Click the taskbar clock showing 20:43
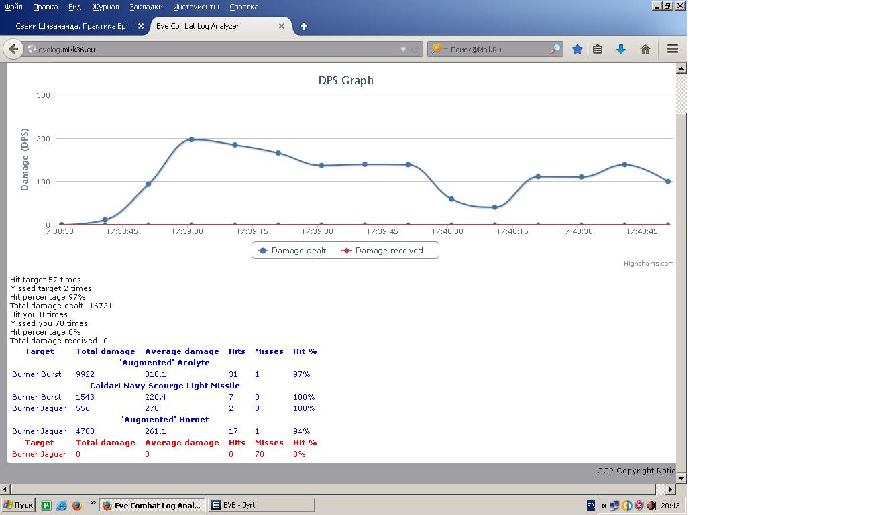 pos(670,506)
